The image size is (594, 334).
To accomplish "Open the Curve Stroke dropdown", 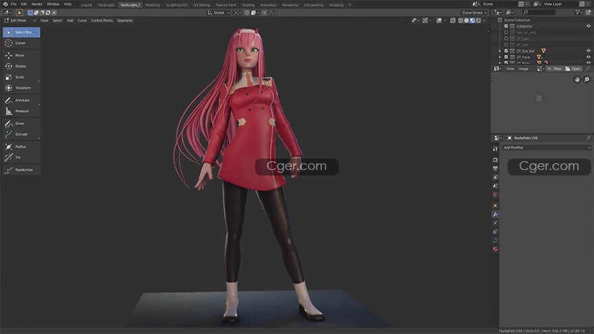I will 474,13.
